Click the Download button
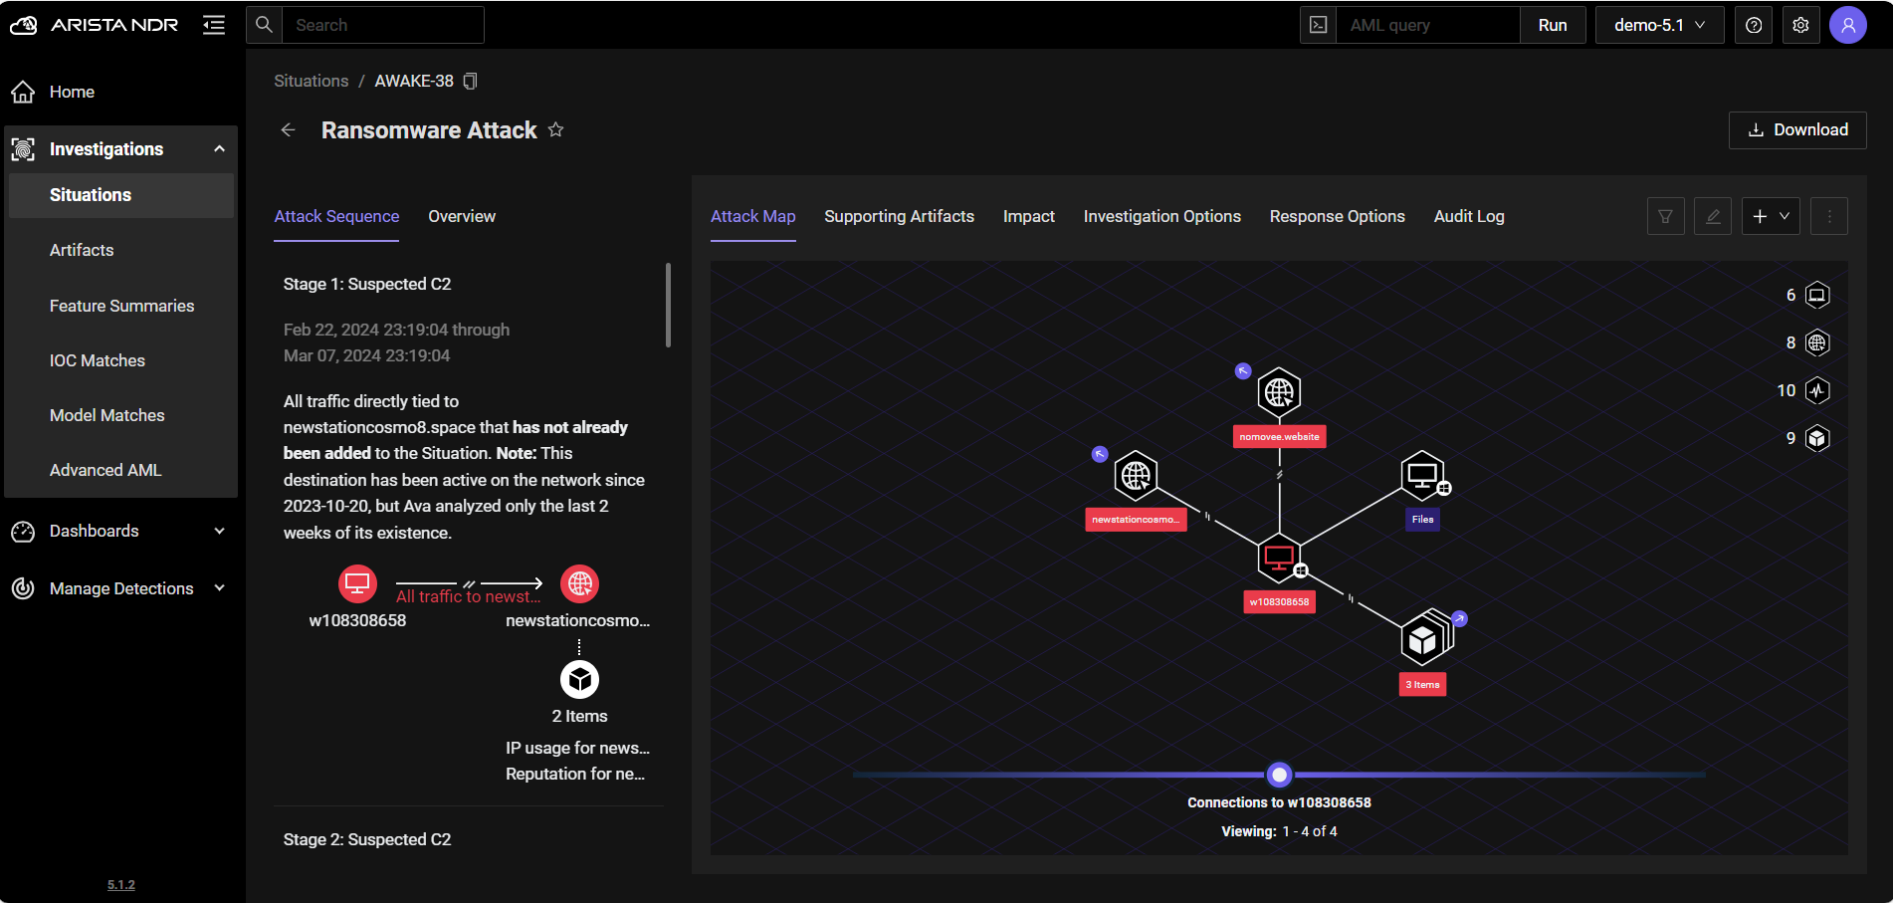1893x903 pixels. pos(1797,129)
